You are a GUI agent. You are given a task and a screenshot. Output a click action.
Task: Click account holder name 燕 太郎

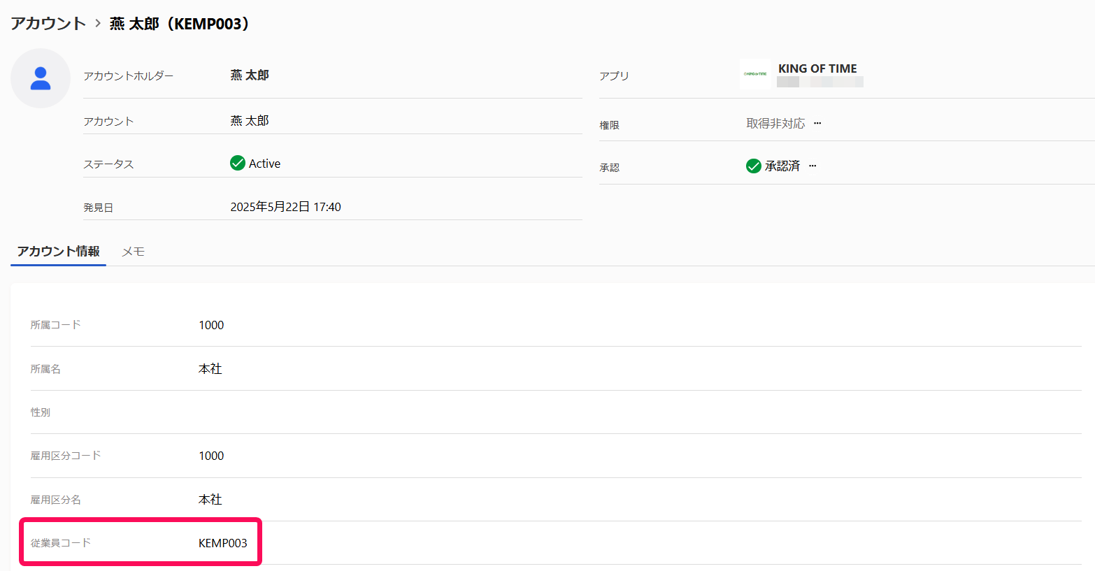click(250, 75)
